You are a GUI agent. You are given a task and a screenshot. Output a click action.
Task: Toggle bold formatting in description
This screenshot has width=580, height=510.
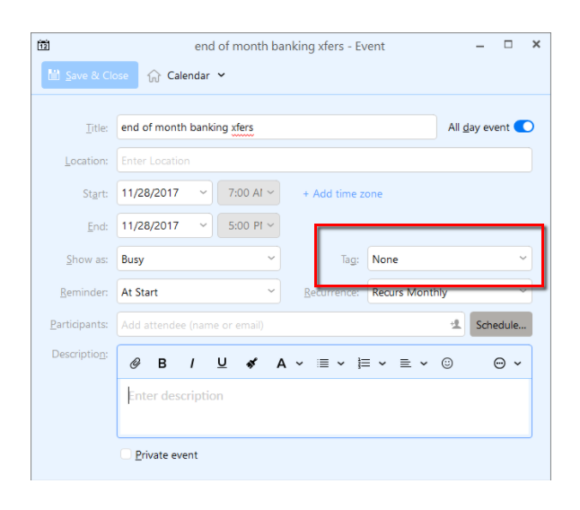point(163,364)
